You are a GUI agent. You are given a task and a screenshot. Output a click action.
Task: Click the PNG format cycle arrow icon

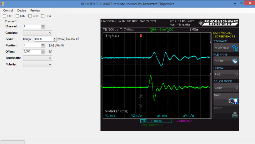click(236, 74)
